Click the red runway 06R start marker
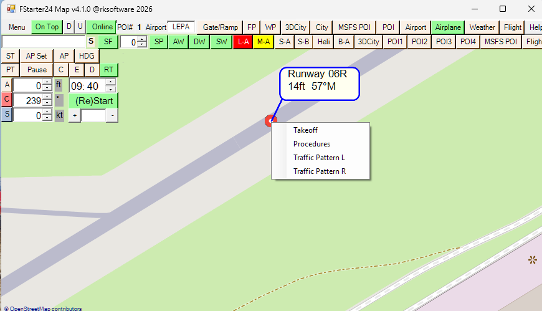The height and width of the screenshot is (311, 542). pyautogui.click(x=269, y=121)
